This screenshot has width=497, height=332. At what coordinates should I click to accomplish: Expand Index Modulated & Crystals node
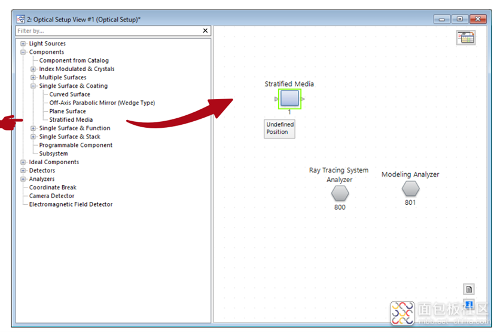(33, 69)
